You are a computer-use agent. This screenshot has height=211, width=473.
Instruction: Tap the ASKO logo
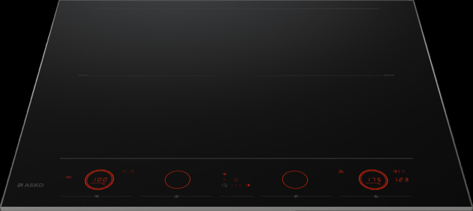(x=31, y=185)
